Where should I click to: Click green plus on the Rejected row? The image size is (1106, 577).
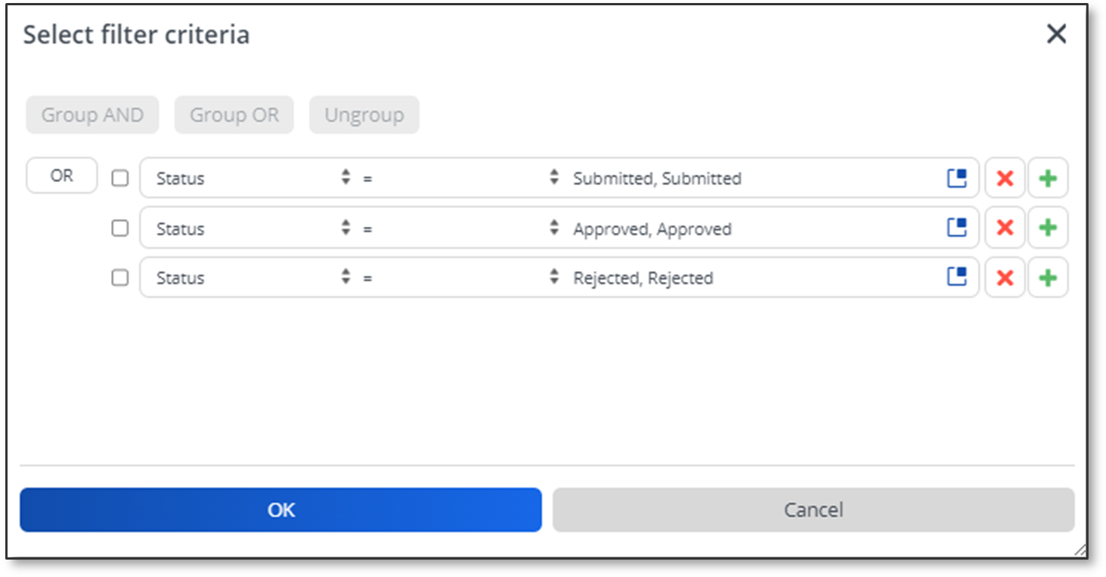point(1048,278)
